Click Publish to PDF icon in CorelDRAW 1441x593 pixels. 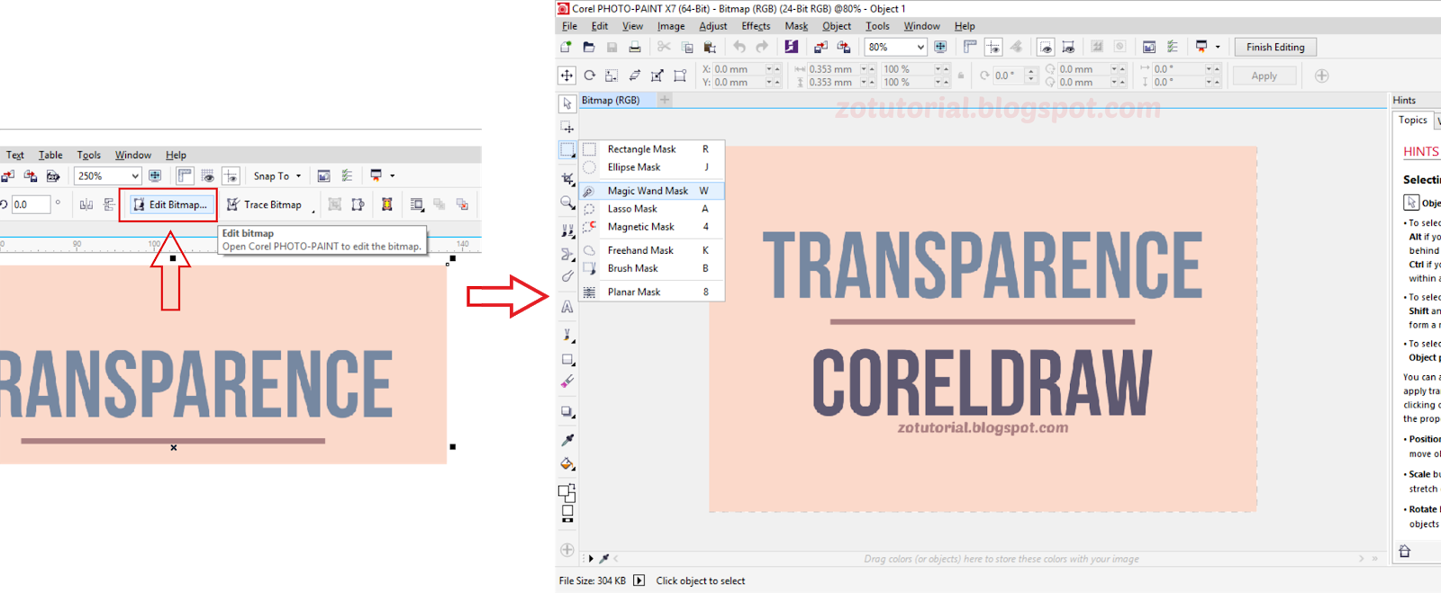pyautogui.click(x=53, y=175)
